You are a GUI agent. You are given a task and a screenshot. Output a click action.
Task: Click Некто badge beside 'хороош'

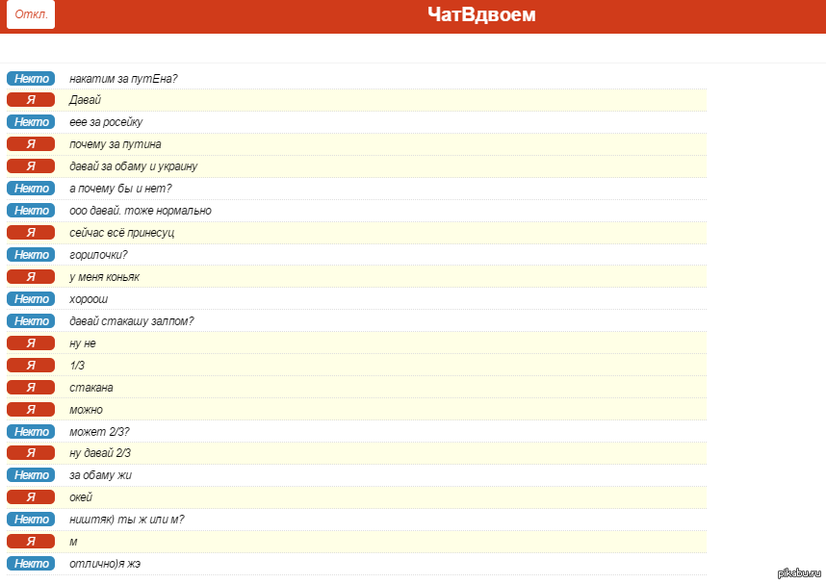31,299
